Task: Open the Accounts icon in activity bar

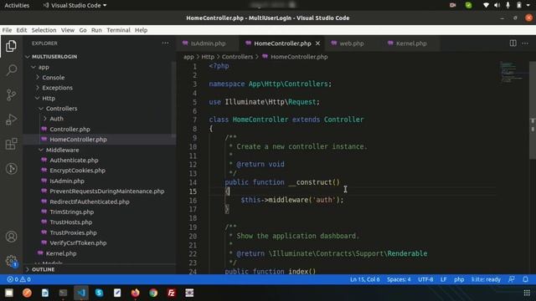Action: (11, 237)
